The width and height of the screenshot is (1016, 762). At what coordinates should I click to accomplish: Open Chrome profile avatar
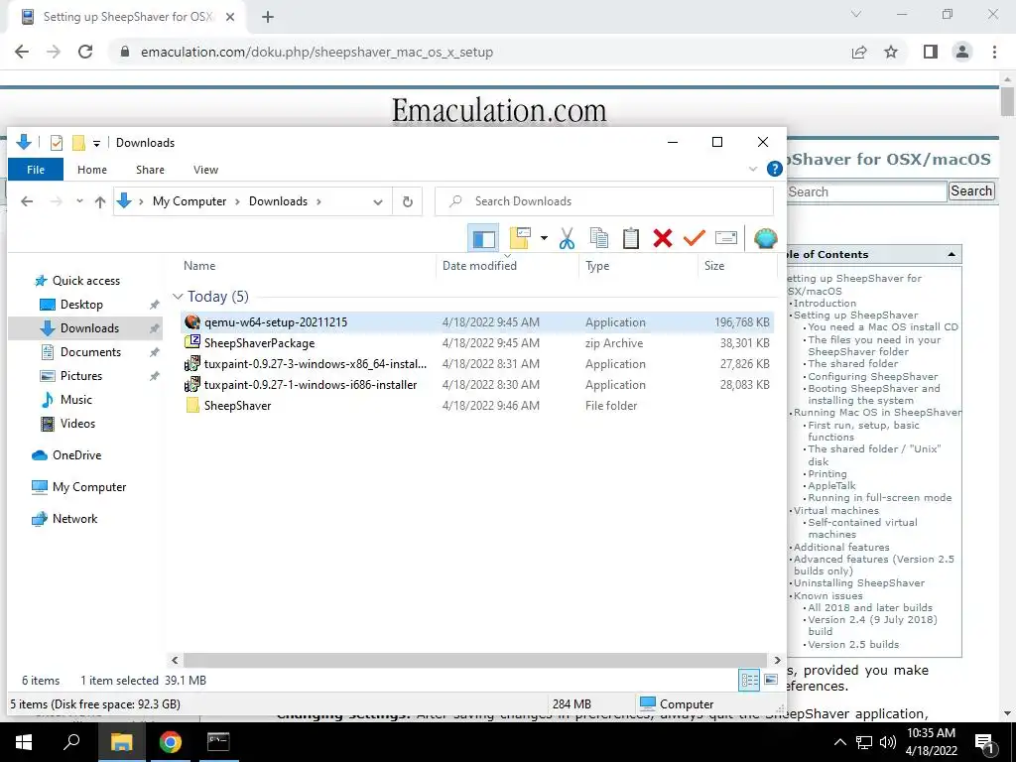click(962, 52)
